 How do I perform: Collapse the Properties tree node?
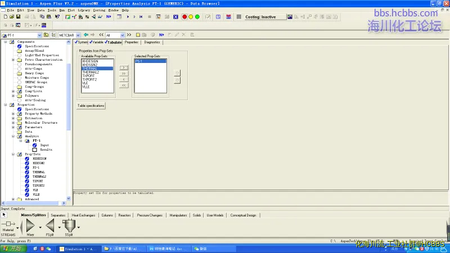point(6,105)
